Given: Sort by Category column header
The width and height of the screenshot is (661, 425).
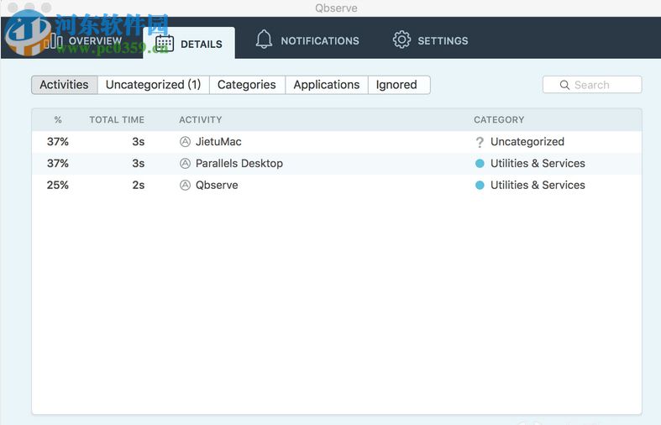Looking at the screenshot, I should pos(499,120).
